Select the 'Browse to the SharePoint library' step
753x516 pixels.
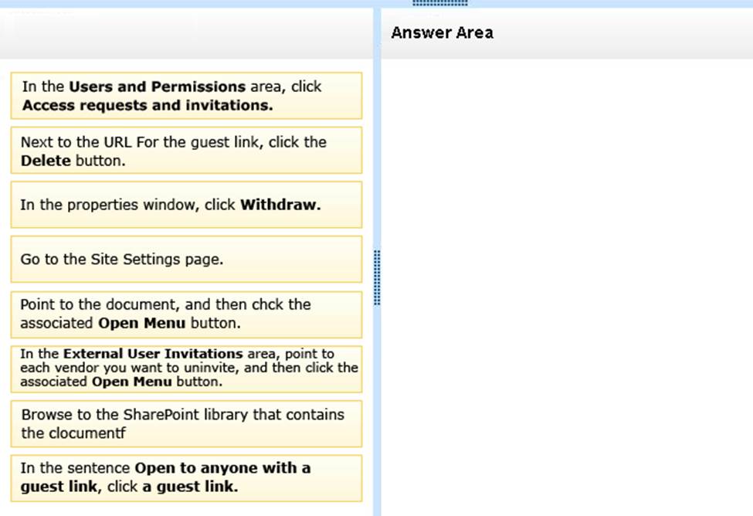tap(186, 423)
